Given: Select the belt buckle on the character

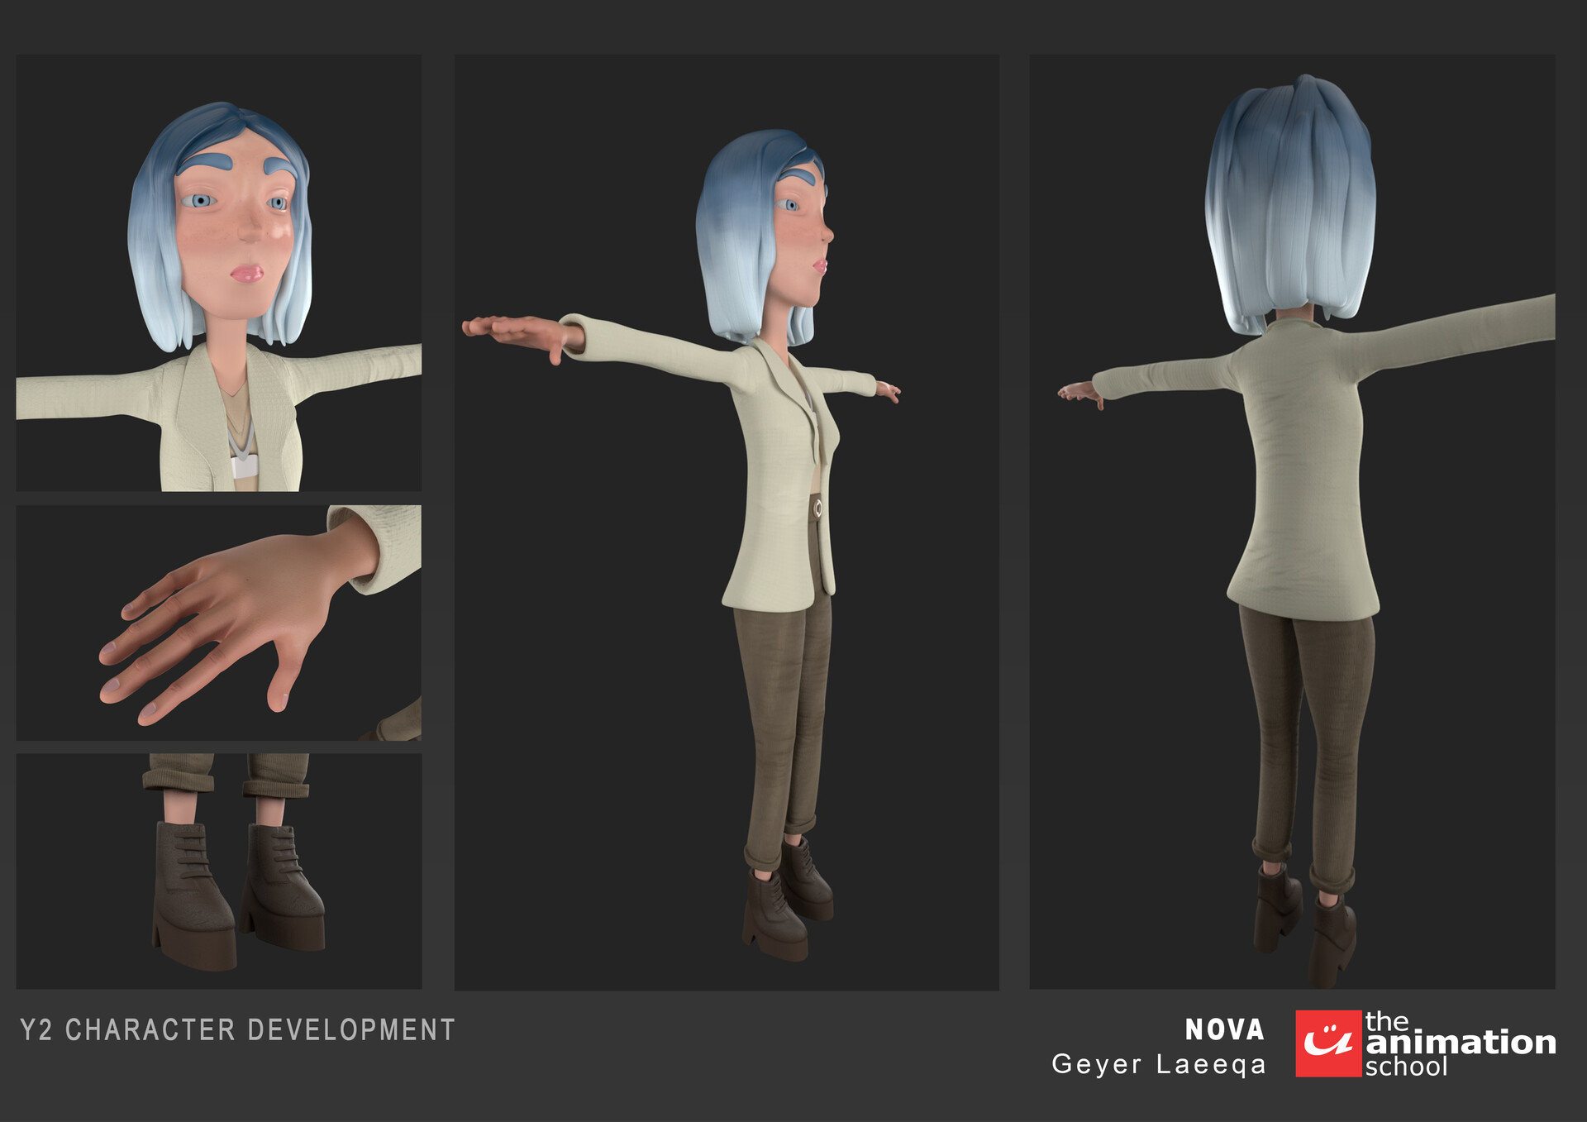Looking at the screenshot, I should point(817,508).
